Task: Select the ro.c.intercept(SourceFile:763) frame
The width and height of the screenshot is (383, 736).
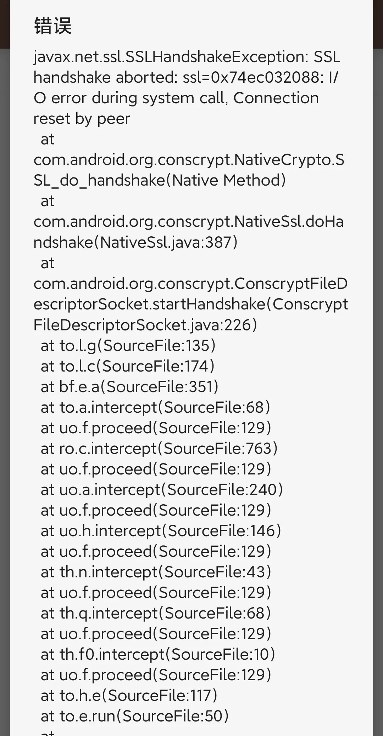Action: click(x=159, y=448)
